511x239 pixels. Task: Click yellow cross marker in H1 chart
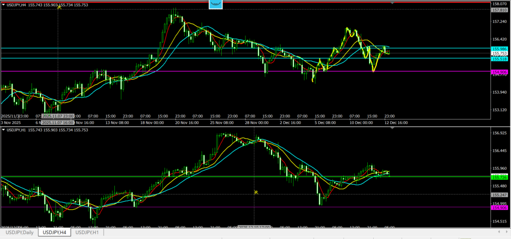[x=255, y=192]
